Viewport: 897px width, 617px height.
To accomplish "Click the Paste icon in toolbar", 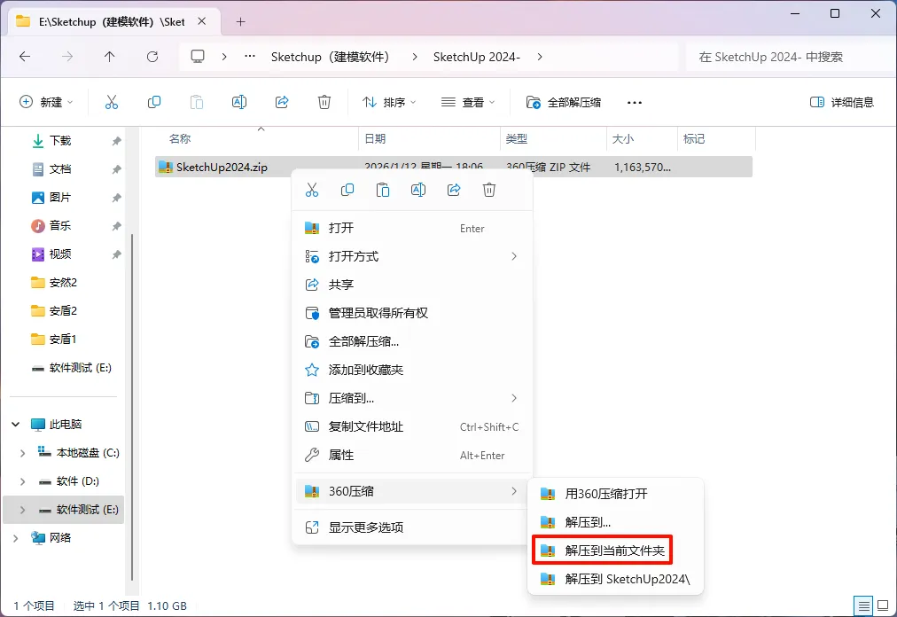I will click(196, 102).
